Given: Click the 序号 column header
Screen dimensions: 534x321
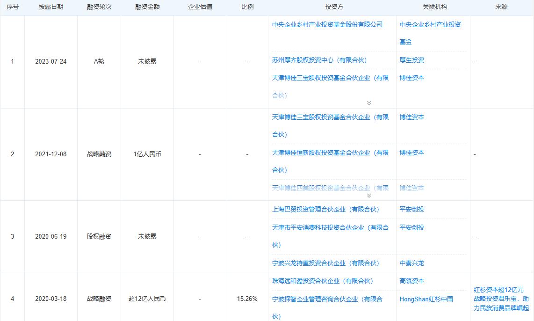Looking at the screenshot, I should [x=13, y=7].
